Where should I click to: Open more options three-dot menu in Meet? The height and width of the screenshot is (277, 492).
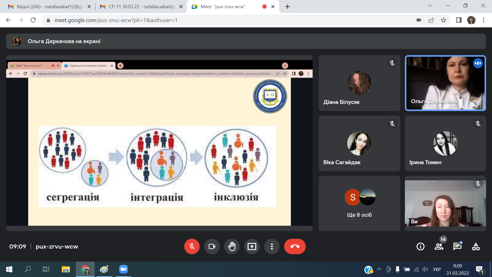coord(272,246)
